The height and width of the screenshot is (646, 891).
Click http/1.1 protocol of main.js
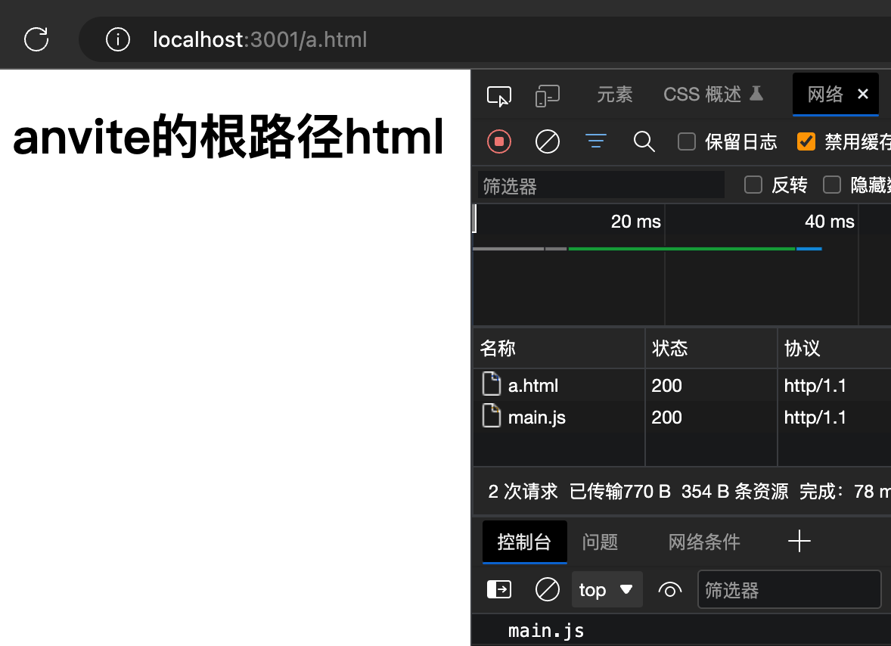point(815,418)
